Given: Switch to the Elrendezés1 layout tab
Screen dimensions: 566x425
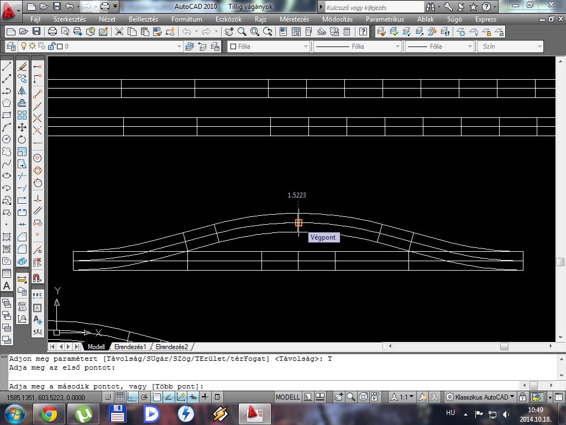Looking at the screenshot, I should pyautogui.click(x=130, y=347).
